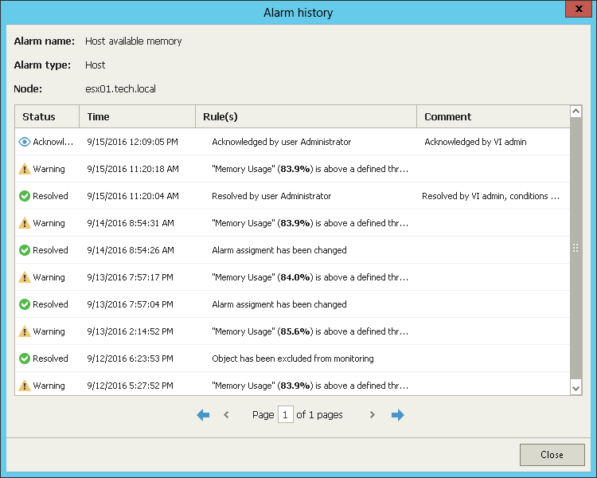Image resolution: width=597 pixels, height=478 pixels.
Task: Select comment 'Acknowledged by VI admin'
Action: (x=475, y=142)
